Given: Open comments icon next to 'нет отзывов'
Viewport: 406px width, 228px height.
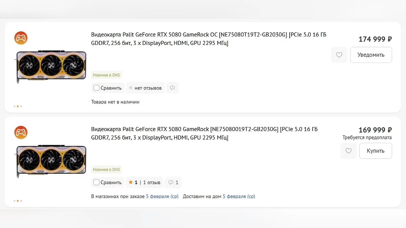Looking at the screenshot, I should point(172,88).
